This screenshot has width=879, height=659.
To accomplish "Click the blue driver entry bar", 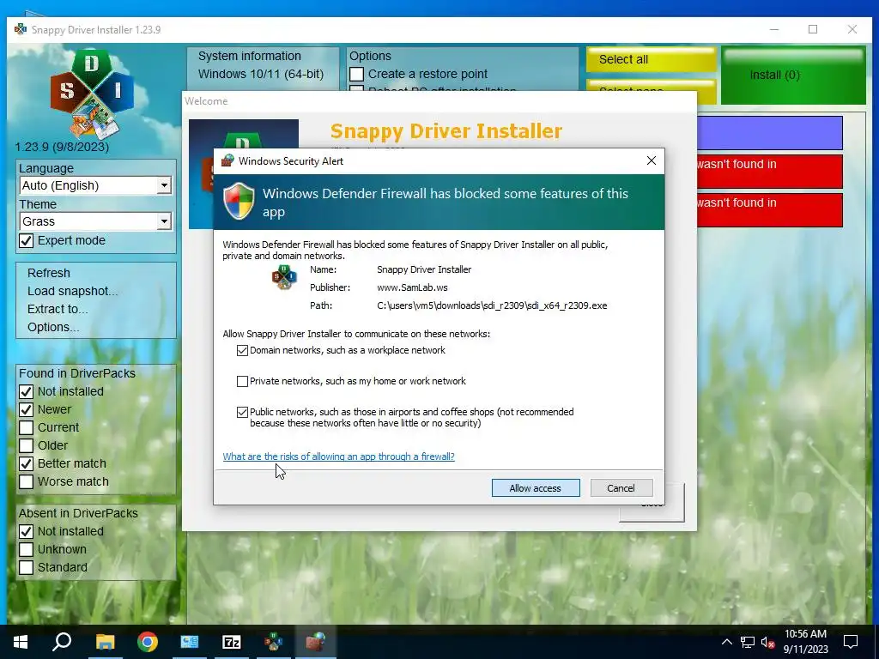I will click(770, 133).
